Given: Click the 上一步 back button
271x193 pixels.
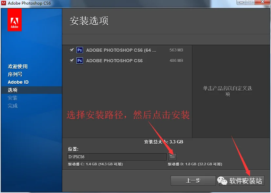Looking at the screenshot, I should pos(193,181).
